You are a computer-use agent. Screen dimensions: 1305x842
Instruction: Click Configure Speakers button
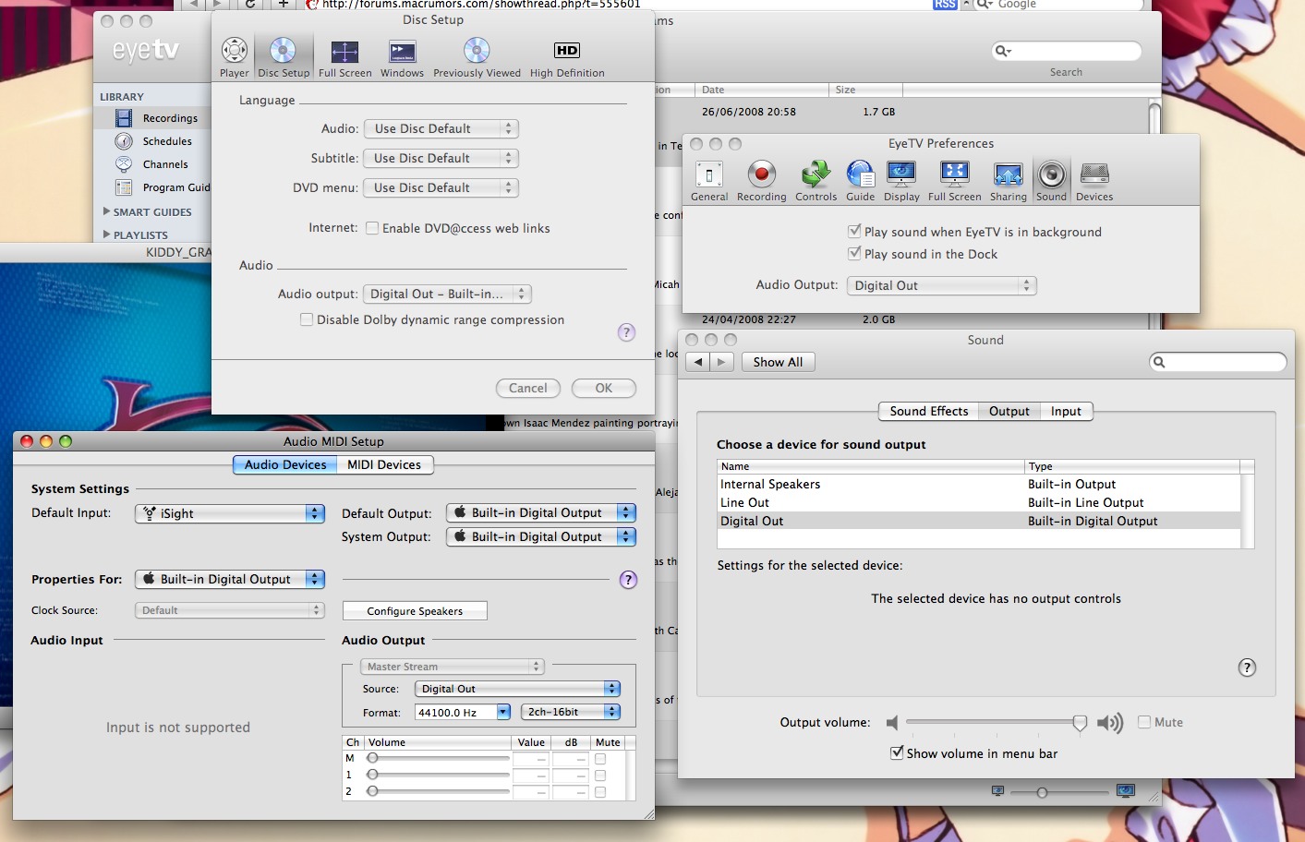pos(415,611)
